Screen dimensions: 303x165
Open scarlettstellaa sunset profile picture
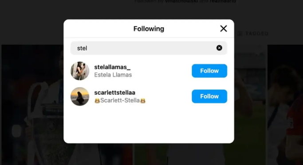point(80,96)
